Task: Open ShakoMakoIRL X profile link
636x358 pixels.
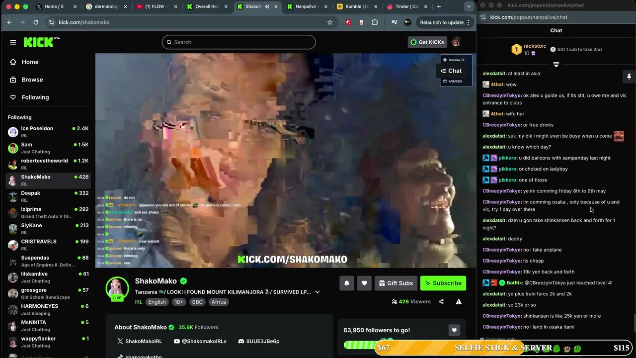Action: [140, 341]
